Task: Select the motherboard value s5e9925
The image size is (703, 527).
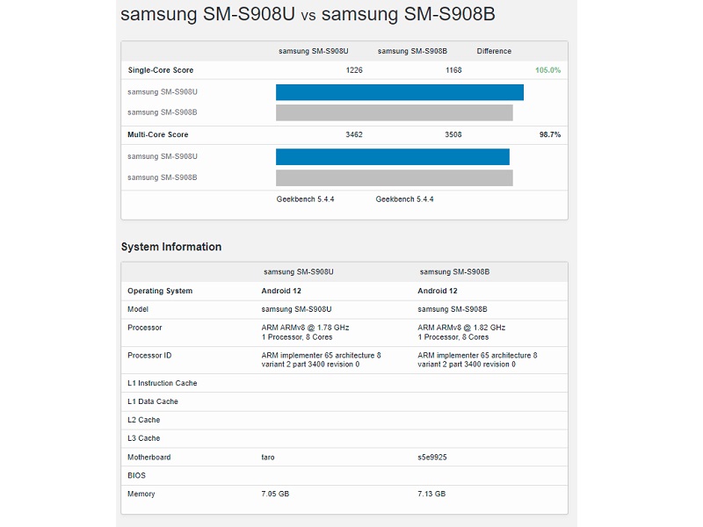Action: click(434, 458)
